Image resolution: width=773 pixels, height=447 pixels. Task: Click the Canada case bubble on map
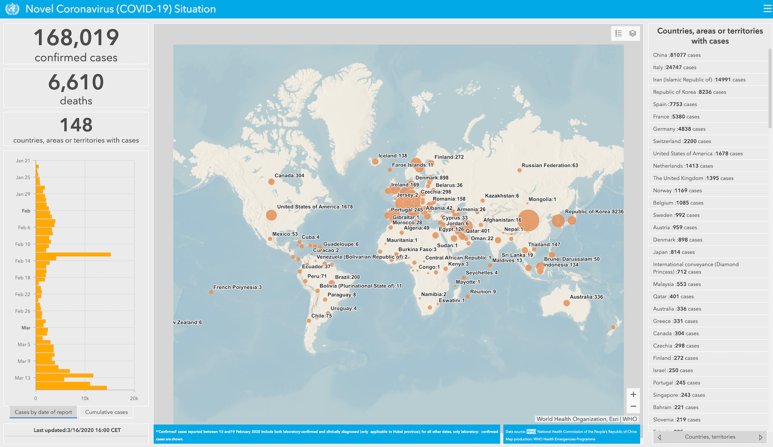[272, 182]
